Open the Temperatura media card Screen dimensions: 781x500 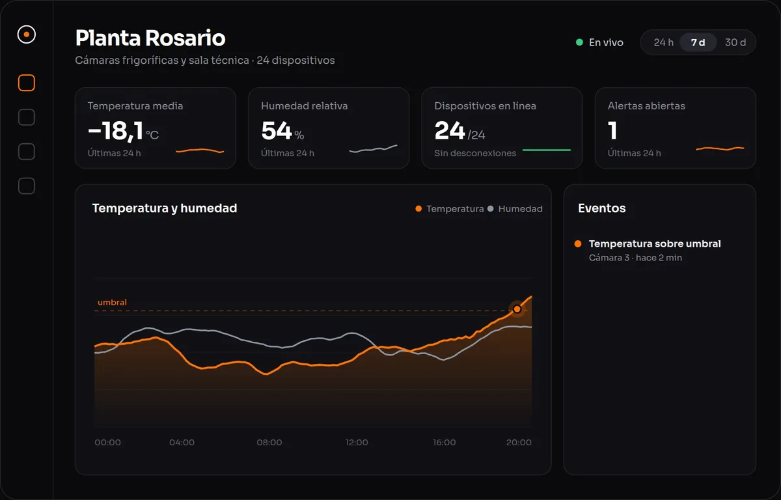point(156,128)
